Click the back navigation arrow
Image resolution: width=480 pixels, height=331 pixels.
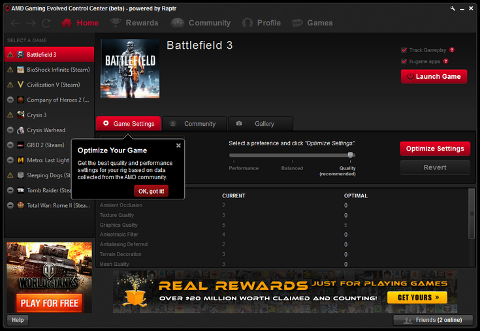16,23
